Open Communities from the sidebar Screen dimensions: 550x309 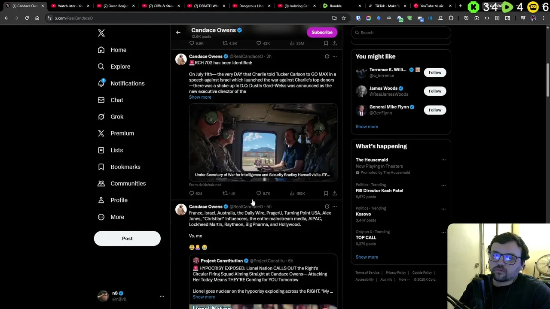(x=122, y=184)
